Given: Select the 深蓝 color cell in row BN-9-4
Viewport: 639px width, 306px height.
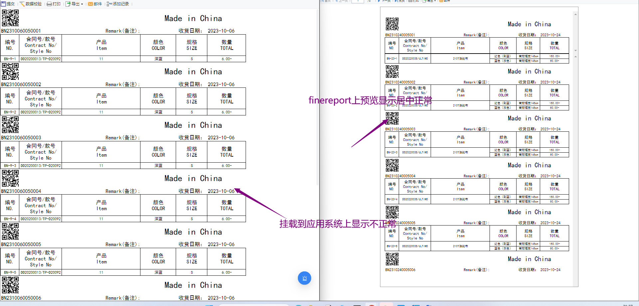Looking at the screenshot, I should pos(158,219).
